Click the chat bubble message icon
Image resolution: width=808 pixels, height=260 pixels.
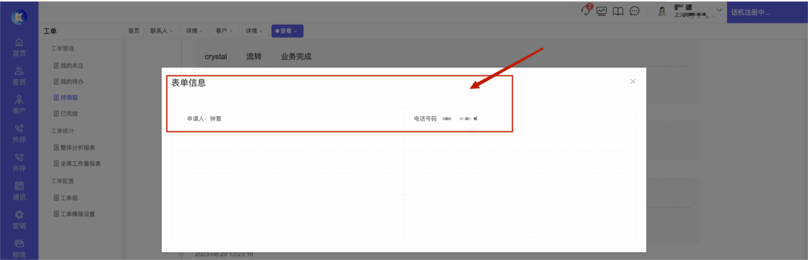coord(634,11)
